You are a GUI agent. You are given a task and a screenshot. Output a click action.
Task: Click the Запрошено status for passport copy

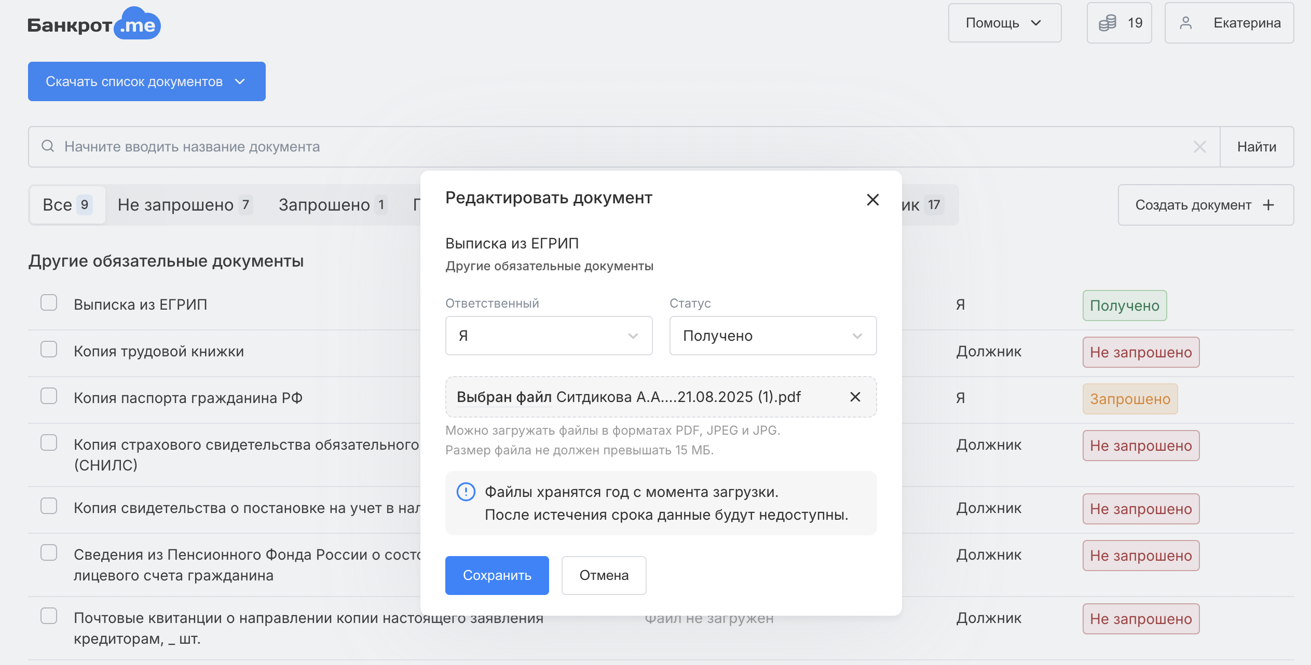(x=1130, y=399)
